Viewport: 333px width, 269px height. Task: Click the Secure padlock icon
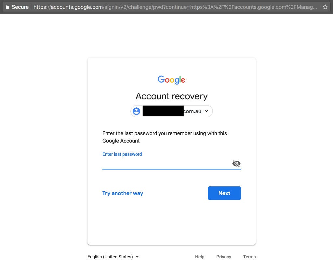7,7
